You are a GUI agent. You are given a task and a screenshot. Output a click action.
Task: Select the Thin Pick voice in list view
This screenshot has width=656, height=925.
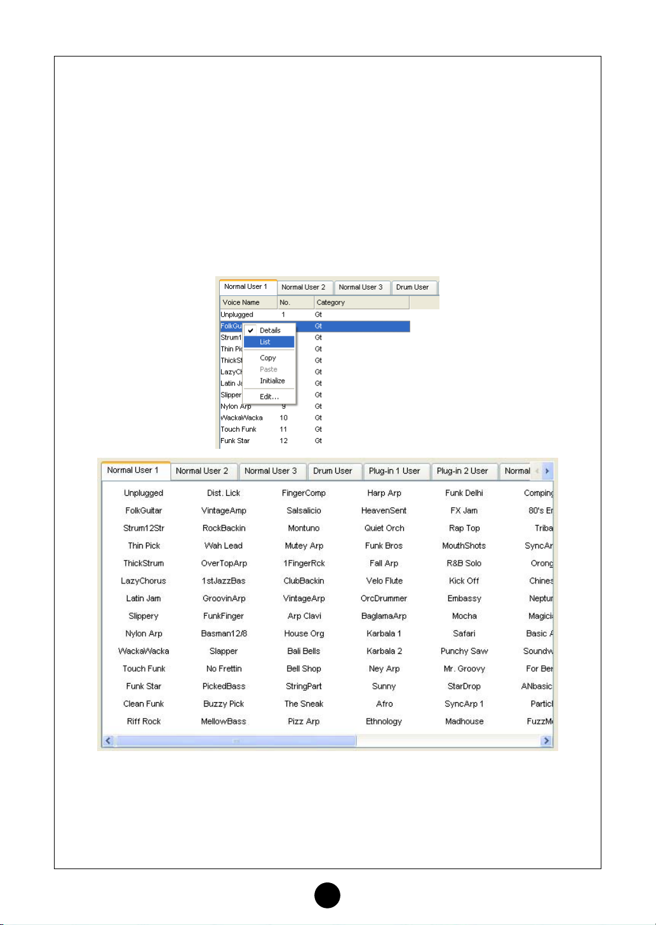(x=144, y=546)
